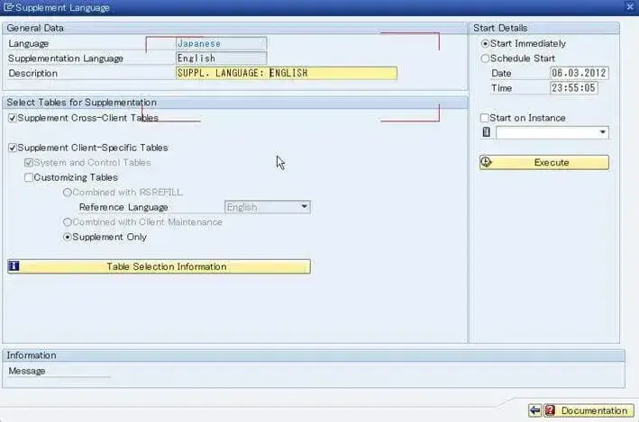Click the Description label
The width and height of the screenshot is (639, 422).
[x=32, y=73]
